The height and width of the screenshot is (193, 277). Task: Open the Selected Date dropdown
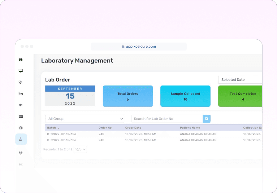click(240, 80)
